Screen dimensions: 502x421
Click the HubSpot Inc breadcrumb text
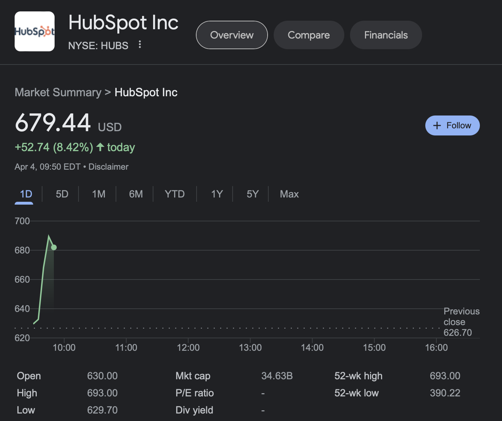[x=146, y=92]
